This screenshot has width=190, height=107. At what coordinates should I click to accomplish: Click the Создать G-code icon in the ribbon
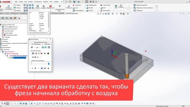pos(44,7)
